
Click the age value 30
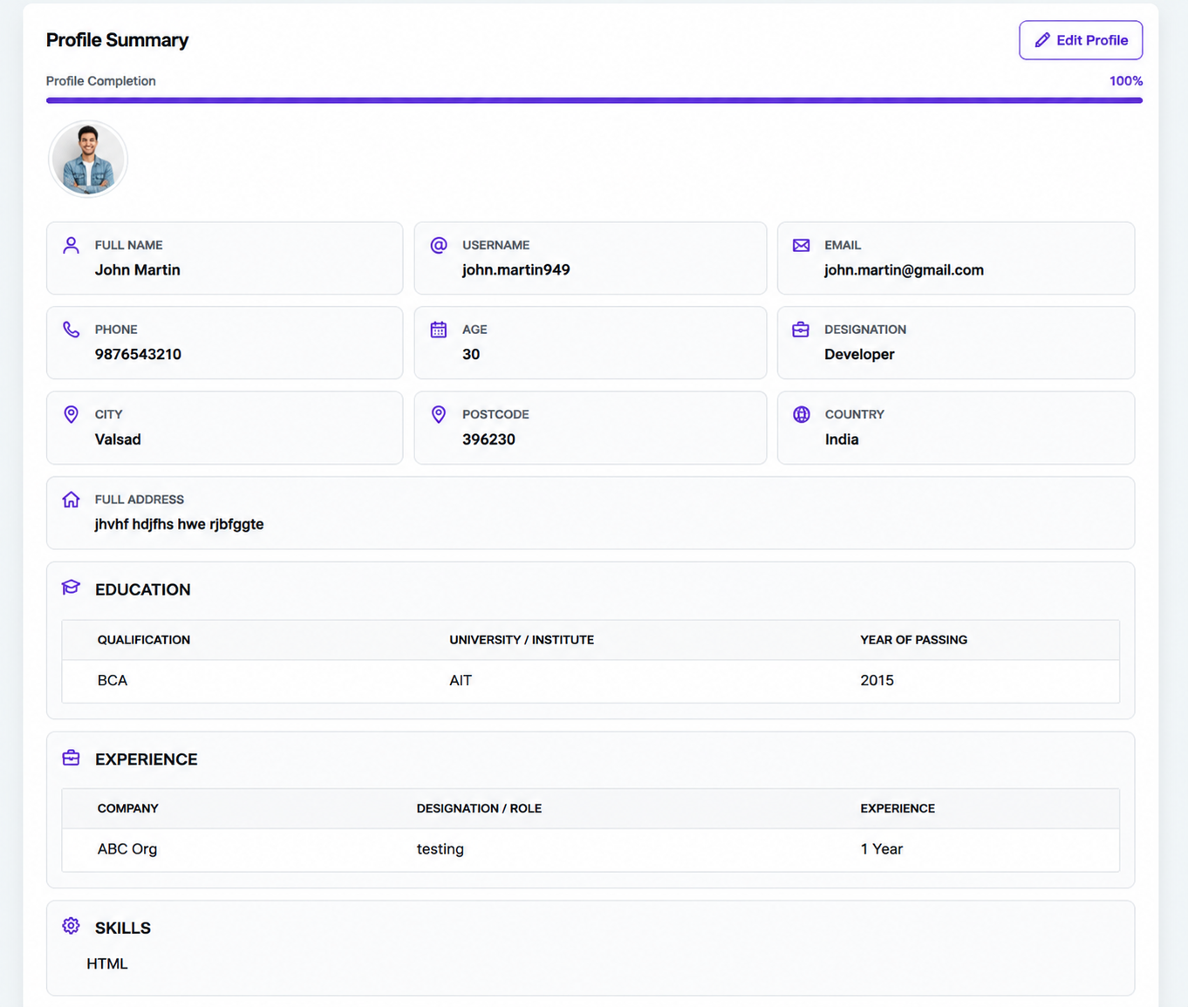471,355
